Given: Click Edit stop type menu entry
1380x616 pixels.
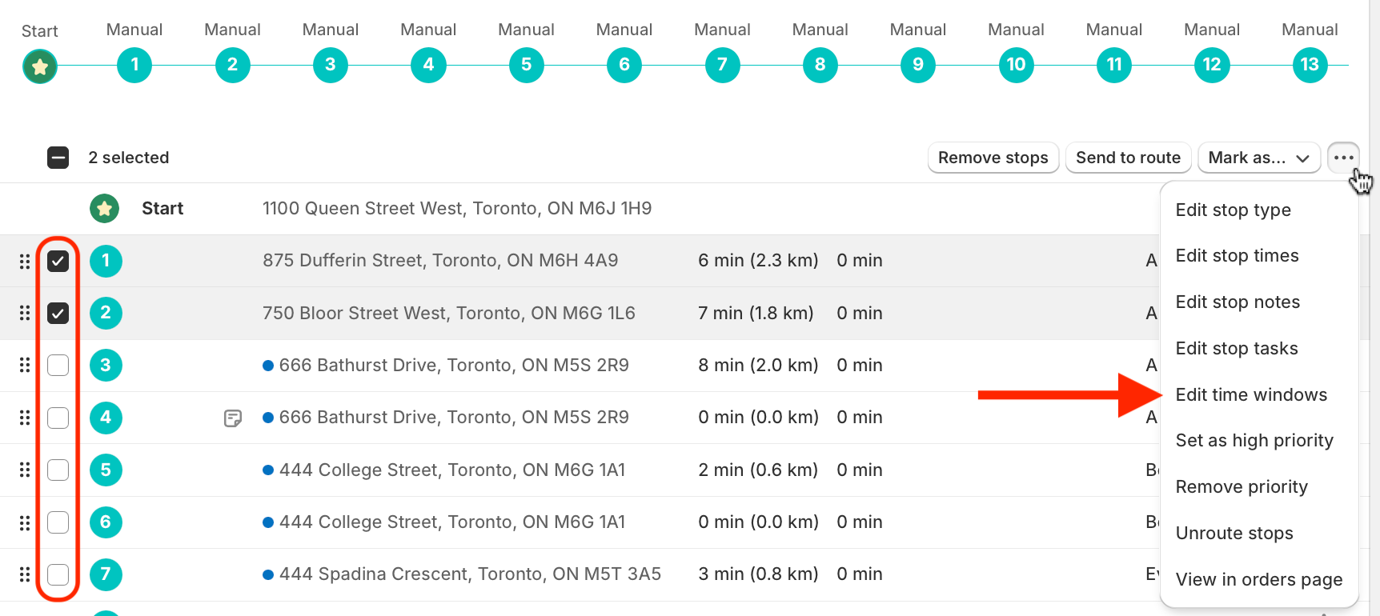Looking at the screenshot, I should click(1233, 210).
